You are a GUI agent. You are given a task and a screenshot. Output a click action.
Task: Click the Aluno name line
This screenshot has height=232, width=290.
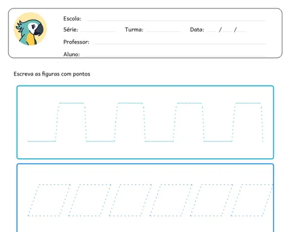pyautogui.click(x=174, y=55)
